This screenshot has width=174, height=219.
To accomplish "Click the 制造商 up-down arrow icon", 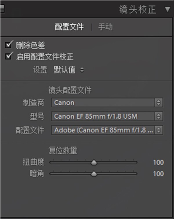I will pyautogui.click(x=159, y=103).
